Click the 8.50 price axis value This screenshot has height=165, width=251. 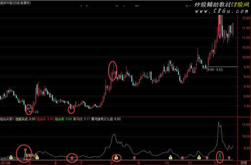tap(247, 87)
